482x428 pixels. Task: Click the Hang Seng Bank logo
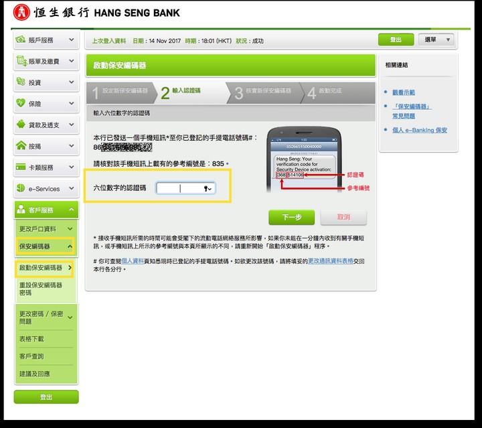[x=21, y=12]
